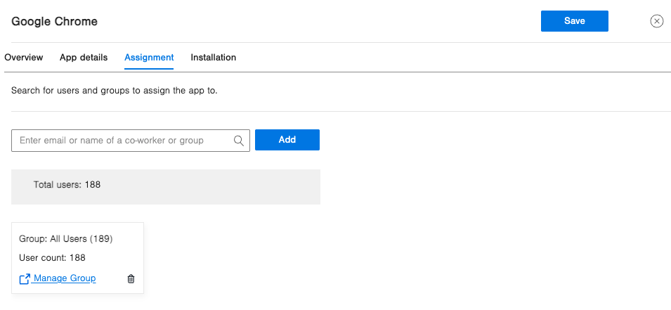Click the search instructions text
The height and width of the screenshot is (310, 671).
[115, 91]
